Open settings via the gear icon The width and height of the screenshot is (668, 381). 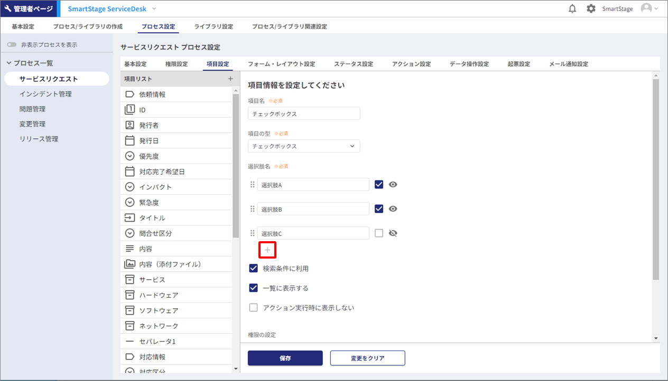coord(591,9)
